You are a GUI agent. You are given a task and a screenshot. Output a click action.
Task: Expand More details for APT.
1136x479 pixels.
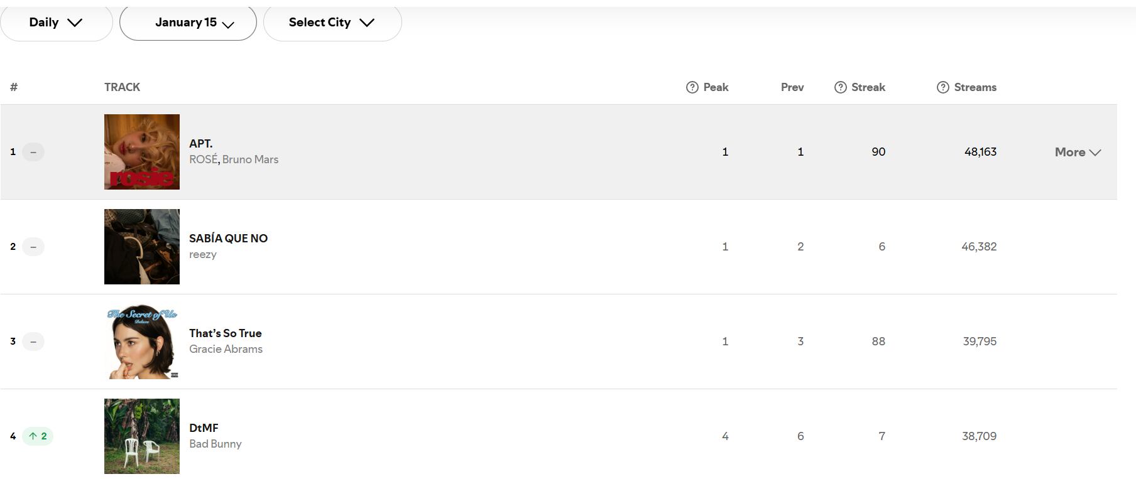tap(1078, 152)
